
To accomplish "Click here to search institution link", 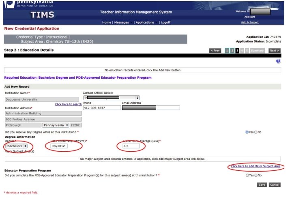I will coord(69,104).
